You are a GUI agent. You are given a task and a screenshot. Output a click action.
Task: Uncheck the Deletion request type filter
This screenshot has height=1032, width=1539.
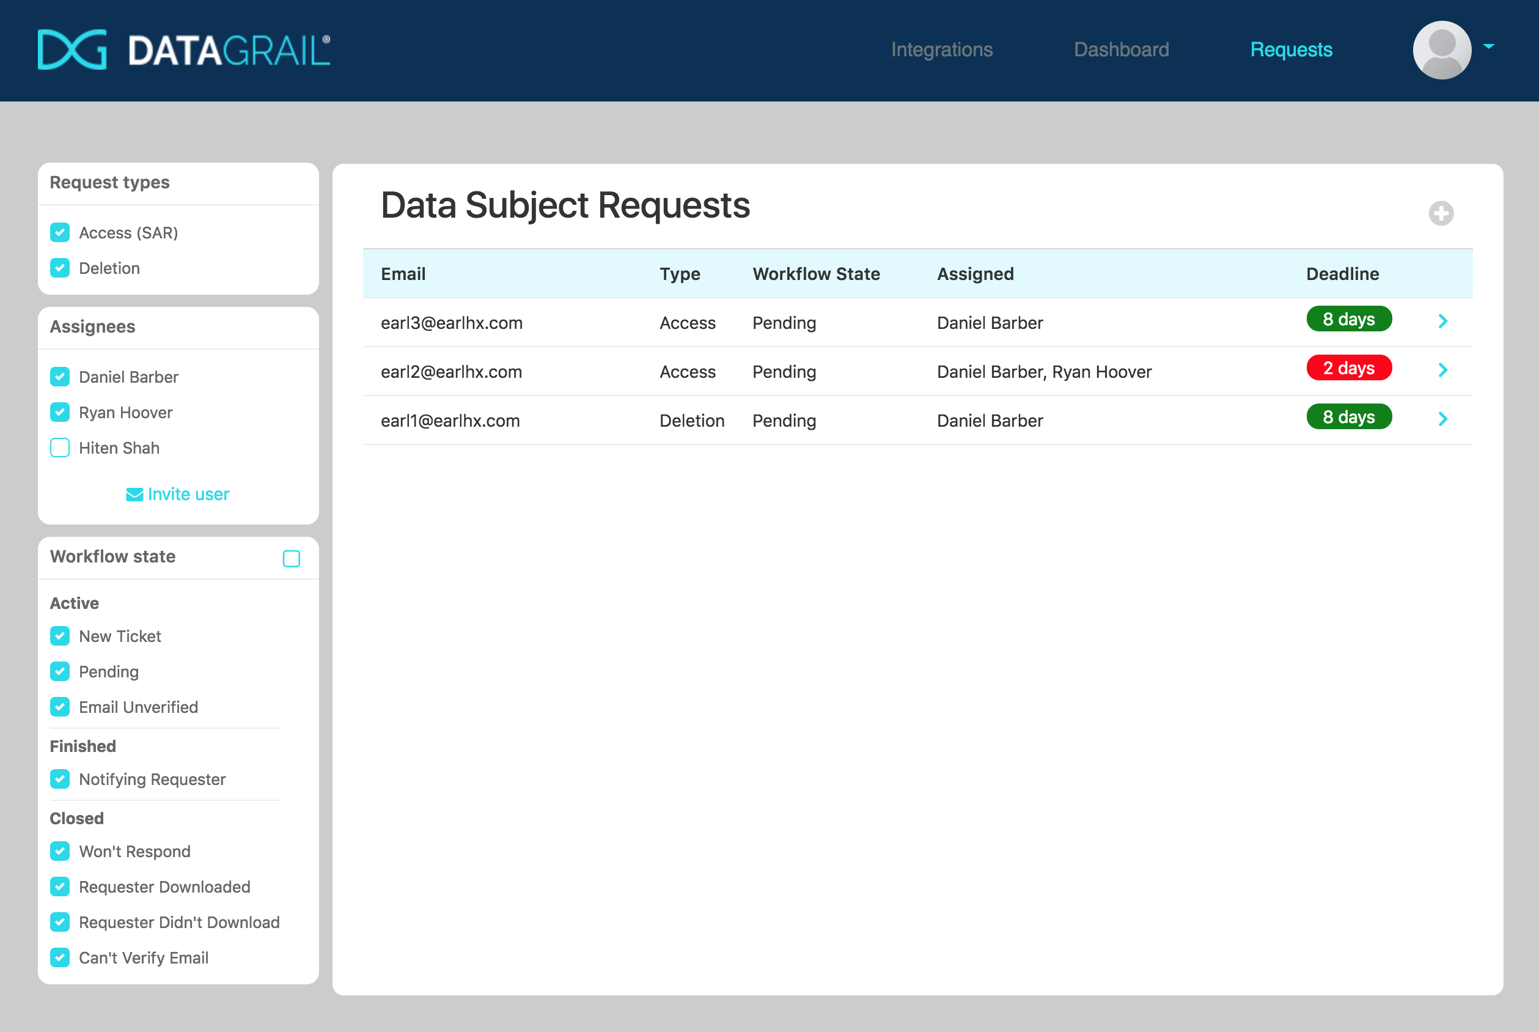pos(60,268)
